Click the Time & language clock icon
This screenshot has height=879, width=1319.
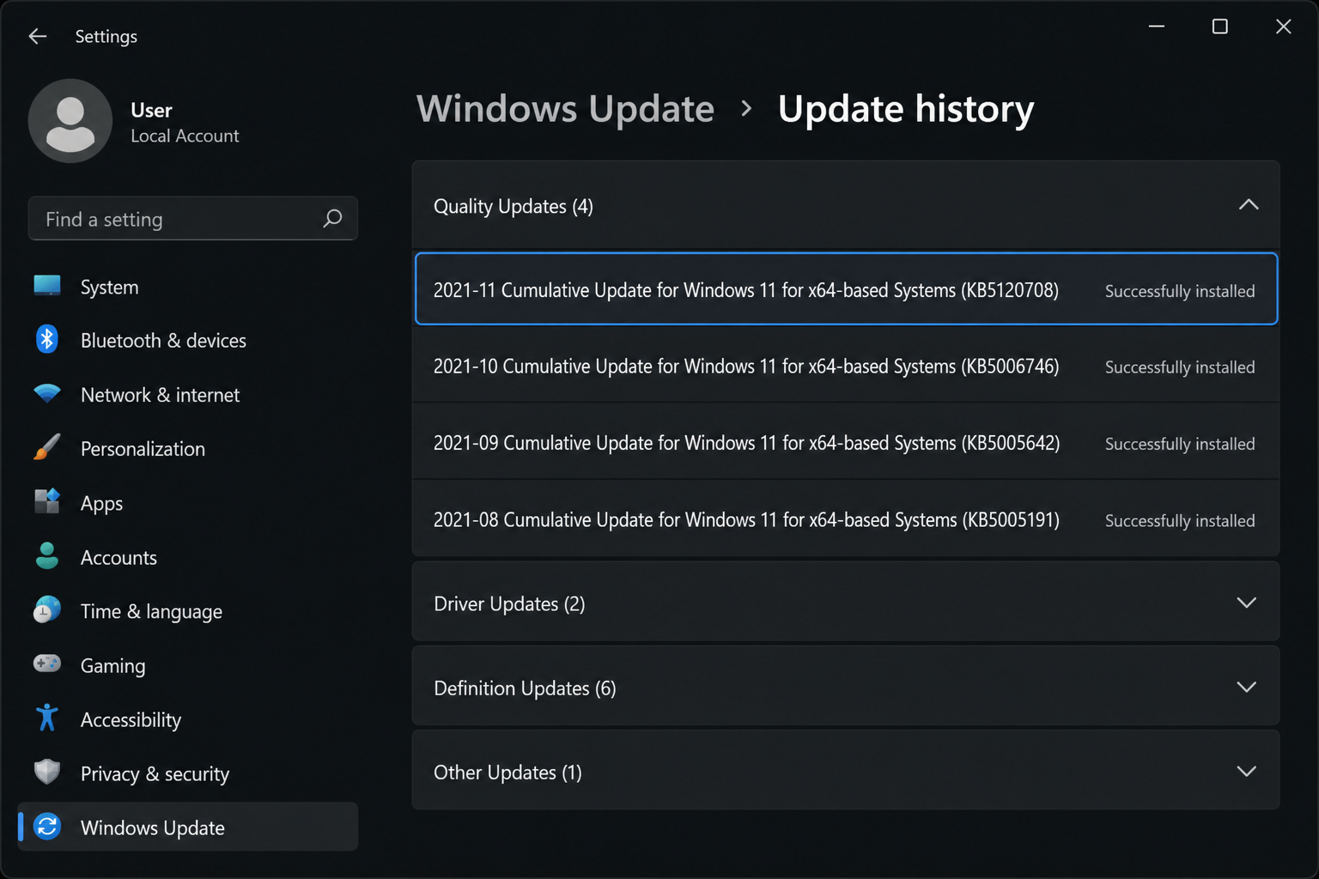pos(47,609)
